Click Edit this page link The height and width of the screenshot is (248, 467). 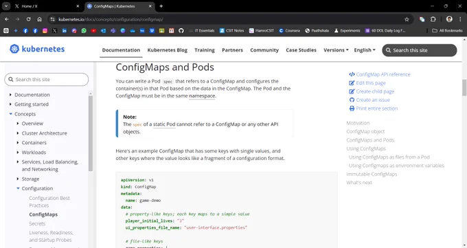[x=367, y=83]
